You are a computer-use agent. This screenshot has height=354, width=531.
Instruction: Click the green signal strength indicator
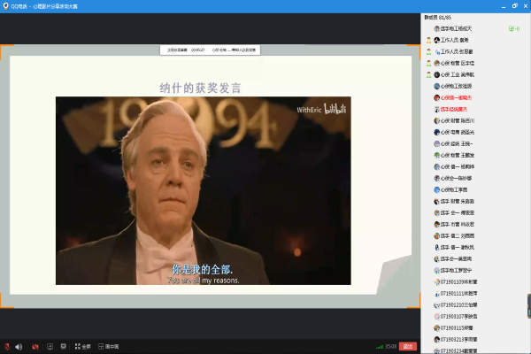pyautogui.click(x=380, y=347)
